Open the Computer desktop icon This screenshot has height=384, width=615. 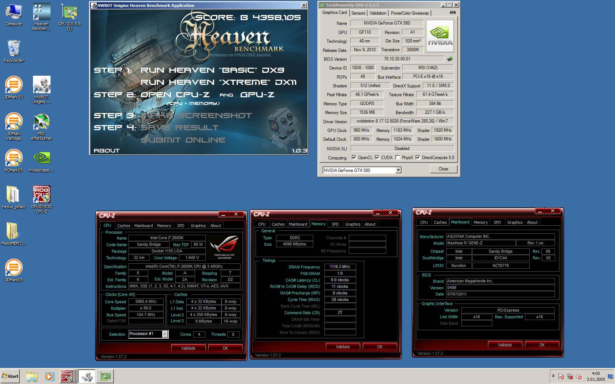(14, 15)
